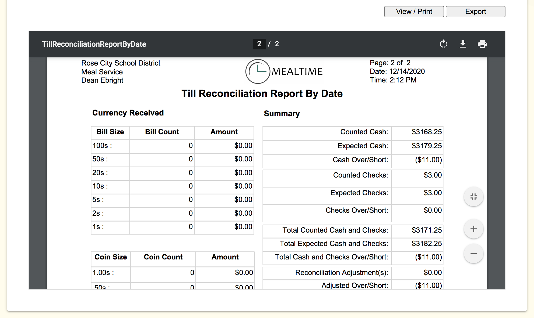534x318 pixels.
Task: Zoom out with the minus button
Action: (473, 254)
